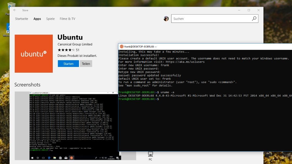This screenshot has height=164, width=292.
Task: Click the star rating of Ubuntu app
Action: (x=66, y=50)
